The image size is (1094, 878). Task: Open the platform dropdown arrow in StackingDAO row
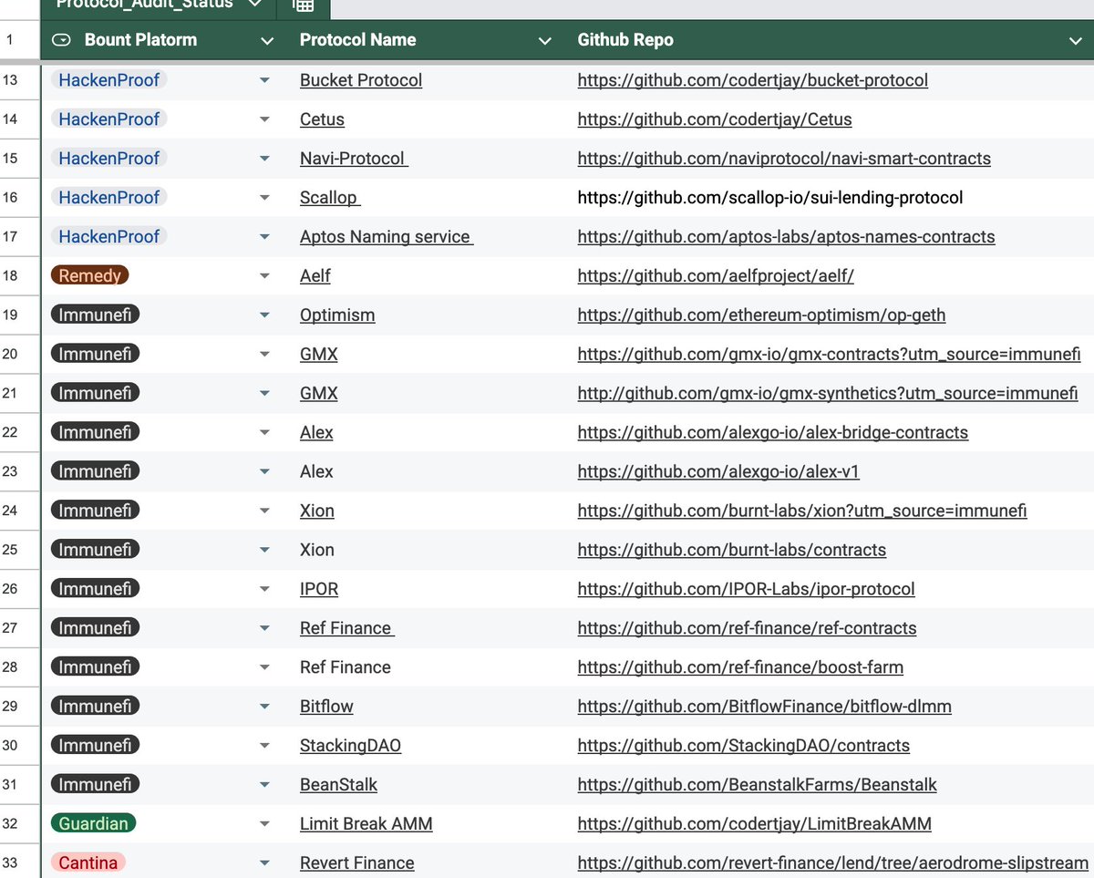pos(264,747)
